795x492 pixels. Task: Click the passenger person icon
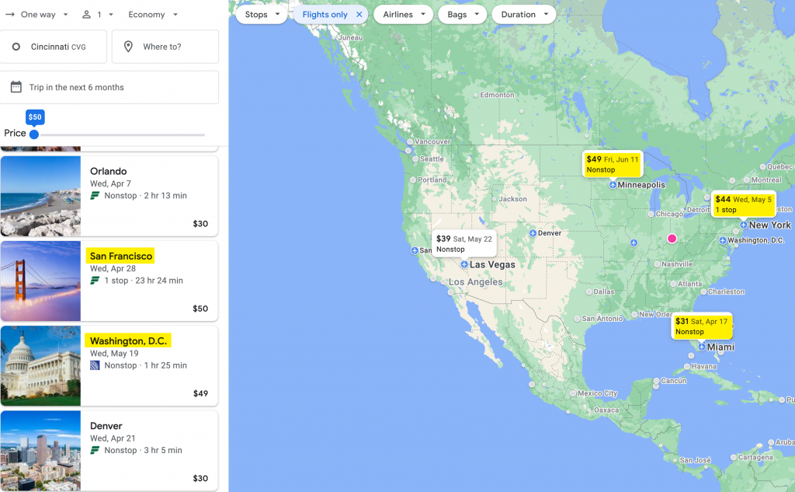(87, 15)
